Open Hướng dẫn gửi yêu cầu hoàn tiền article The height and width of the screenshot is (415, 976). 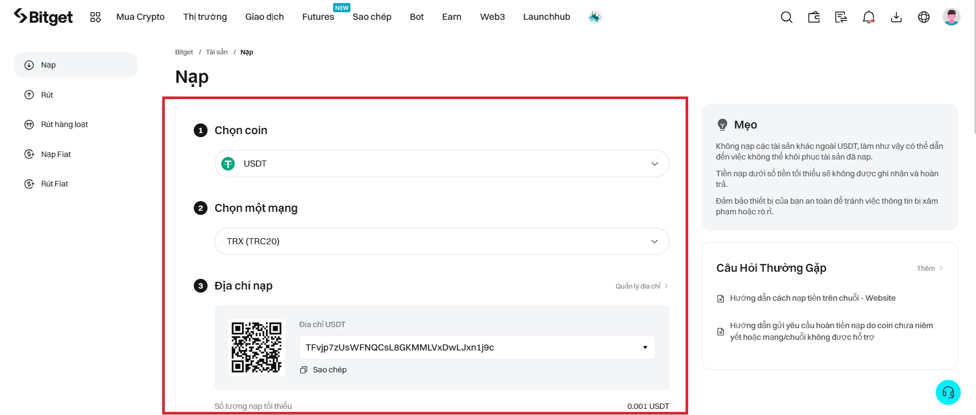(832, 331)
